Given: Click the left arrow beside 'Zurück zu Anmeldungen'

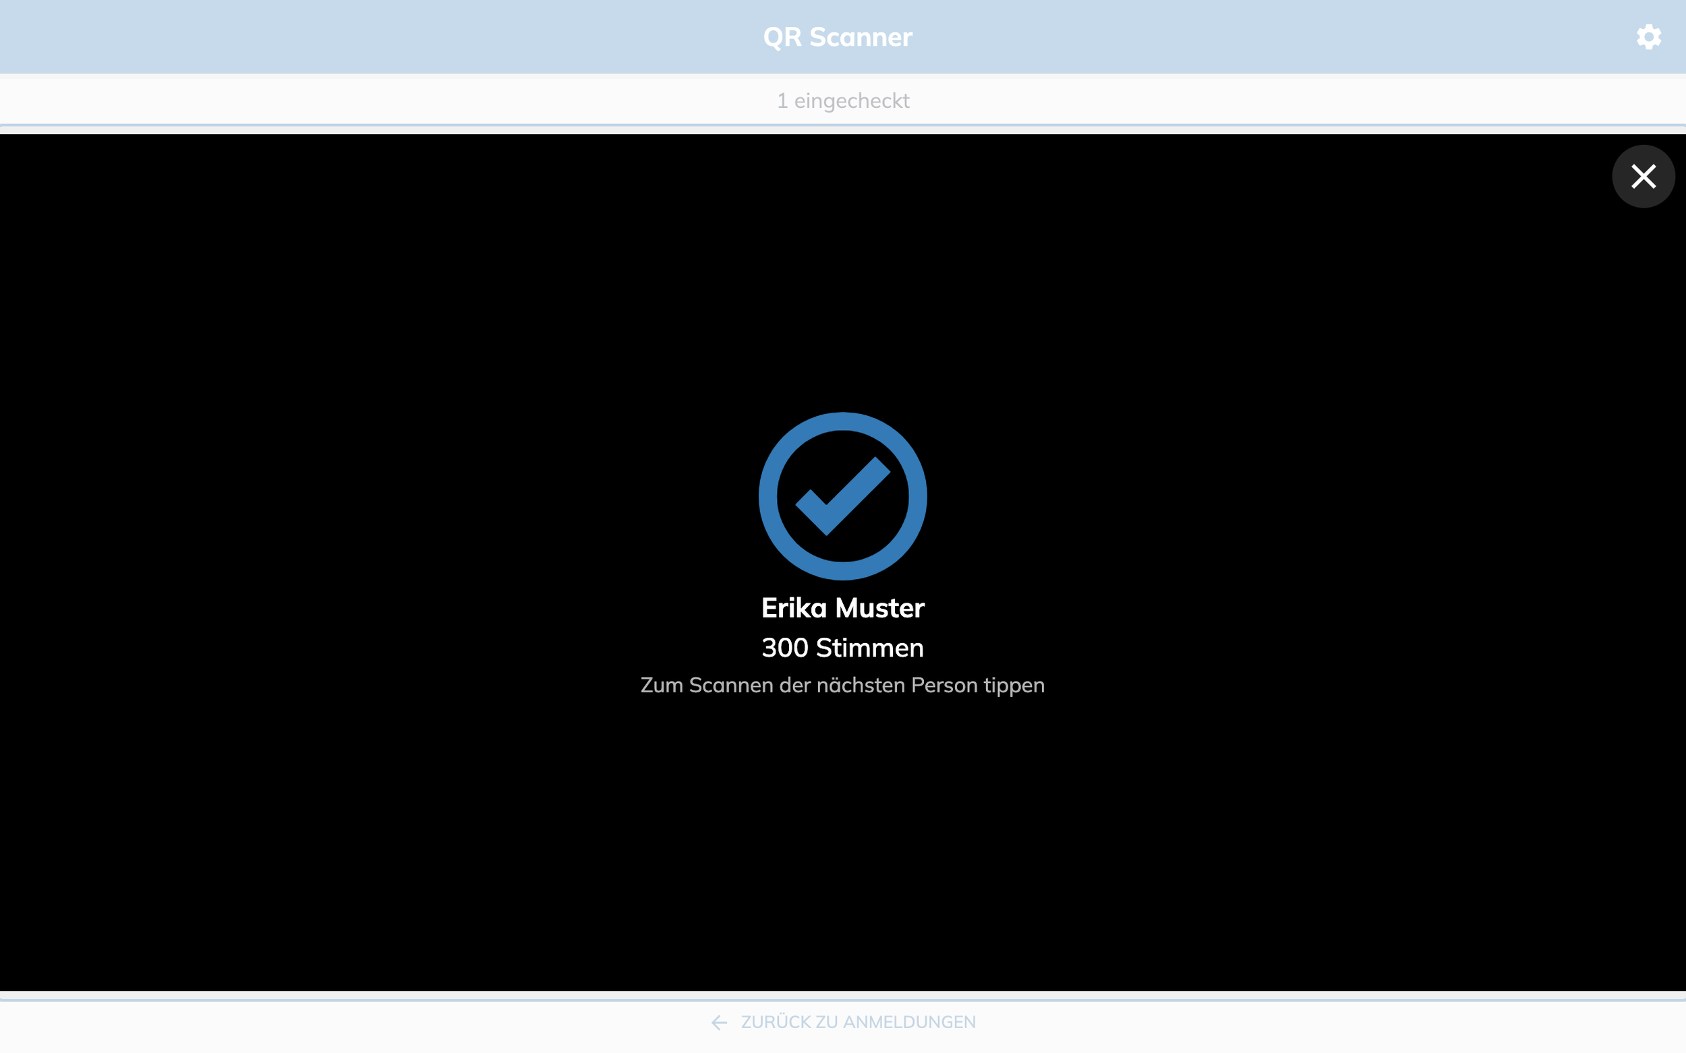Looking at the screenshot, I should pyautogui.click(x=719, y=1023).
